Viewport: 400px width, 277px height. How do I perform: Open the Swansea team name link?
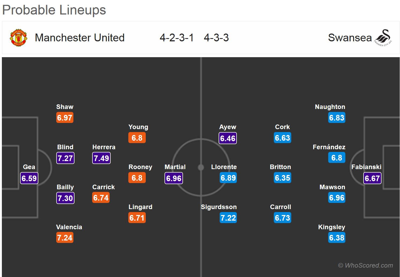[350, 38]
